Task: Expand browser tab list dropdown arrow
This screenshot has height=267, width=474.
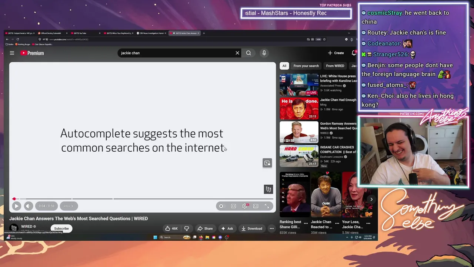Action: tap(349, 33)
